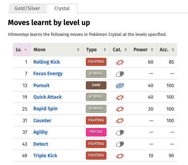Click the PSYCHIC type badge for Agility
188x165 pixels.
(96, 132)
